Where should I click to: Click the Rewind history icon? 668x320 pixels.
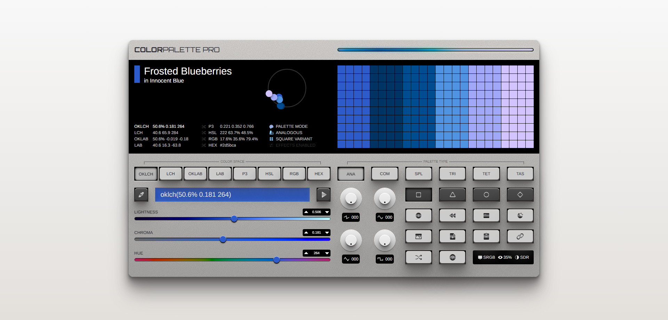pos(452,216)
